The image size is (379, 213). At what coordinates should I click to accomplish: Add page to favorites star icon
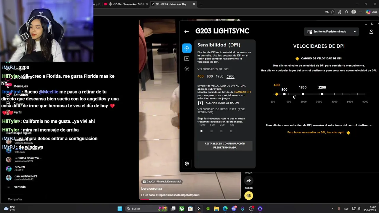pyautogui.click(x=333, y=12)
